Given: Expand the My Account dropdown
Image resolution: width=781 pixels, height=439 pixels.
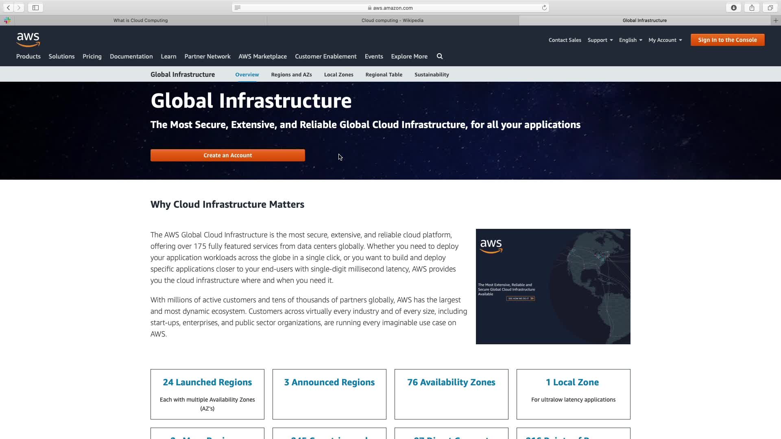Looking at the screenshot, I should 665,40.
